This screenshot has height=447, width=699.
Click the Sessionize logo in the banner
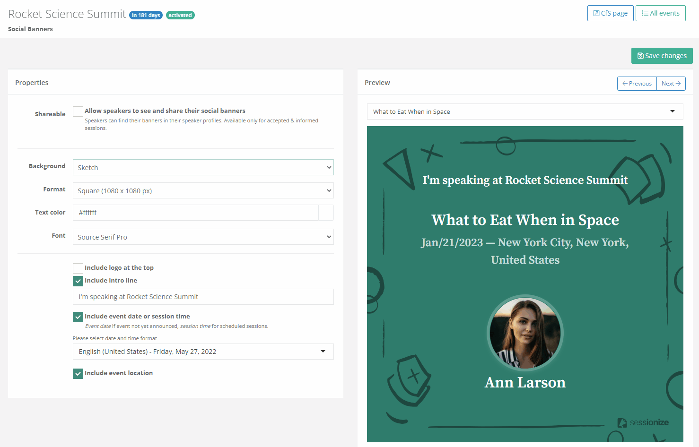tap(643, 422)
